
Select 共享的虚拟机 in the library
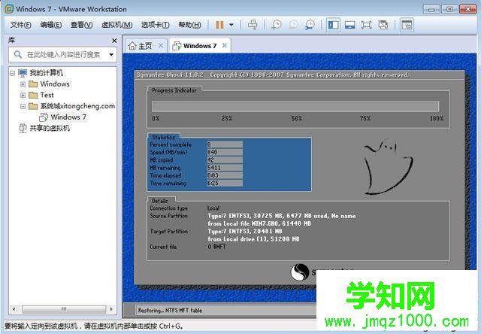coord(50,128)
